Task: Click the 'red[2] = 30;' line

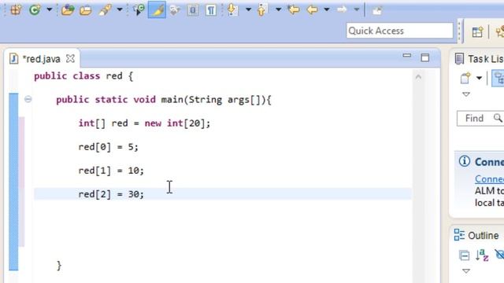Action: point(111,194)
